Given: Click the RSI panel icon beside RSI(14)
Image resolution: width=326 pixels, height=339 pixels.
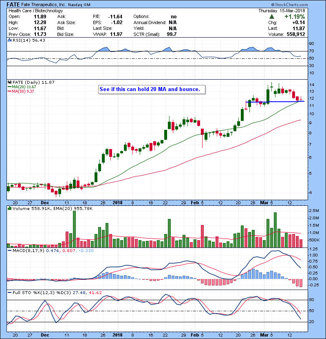Looking at the screenshot, I should point(9,40).
